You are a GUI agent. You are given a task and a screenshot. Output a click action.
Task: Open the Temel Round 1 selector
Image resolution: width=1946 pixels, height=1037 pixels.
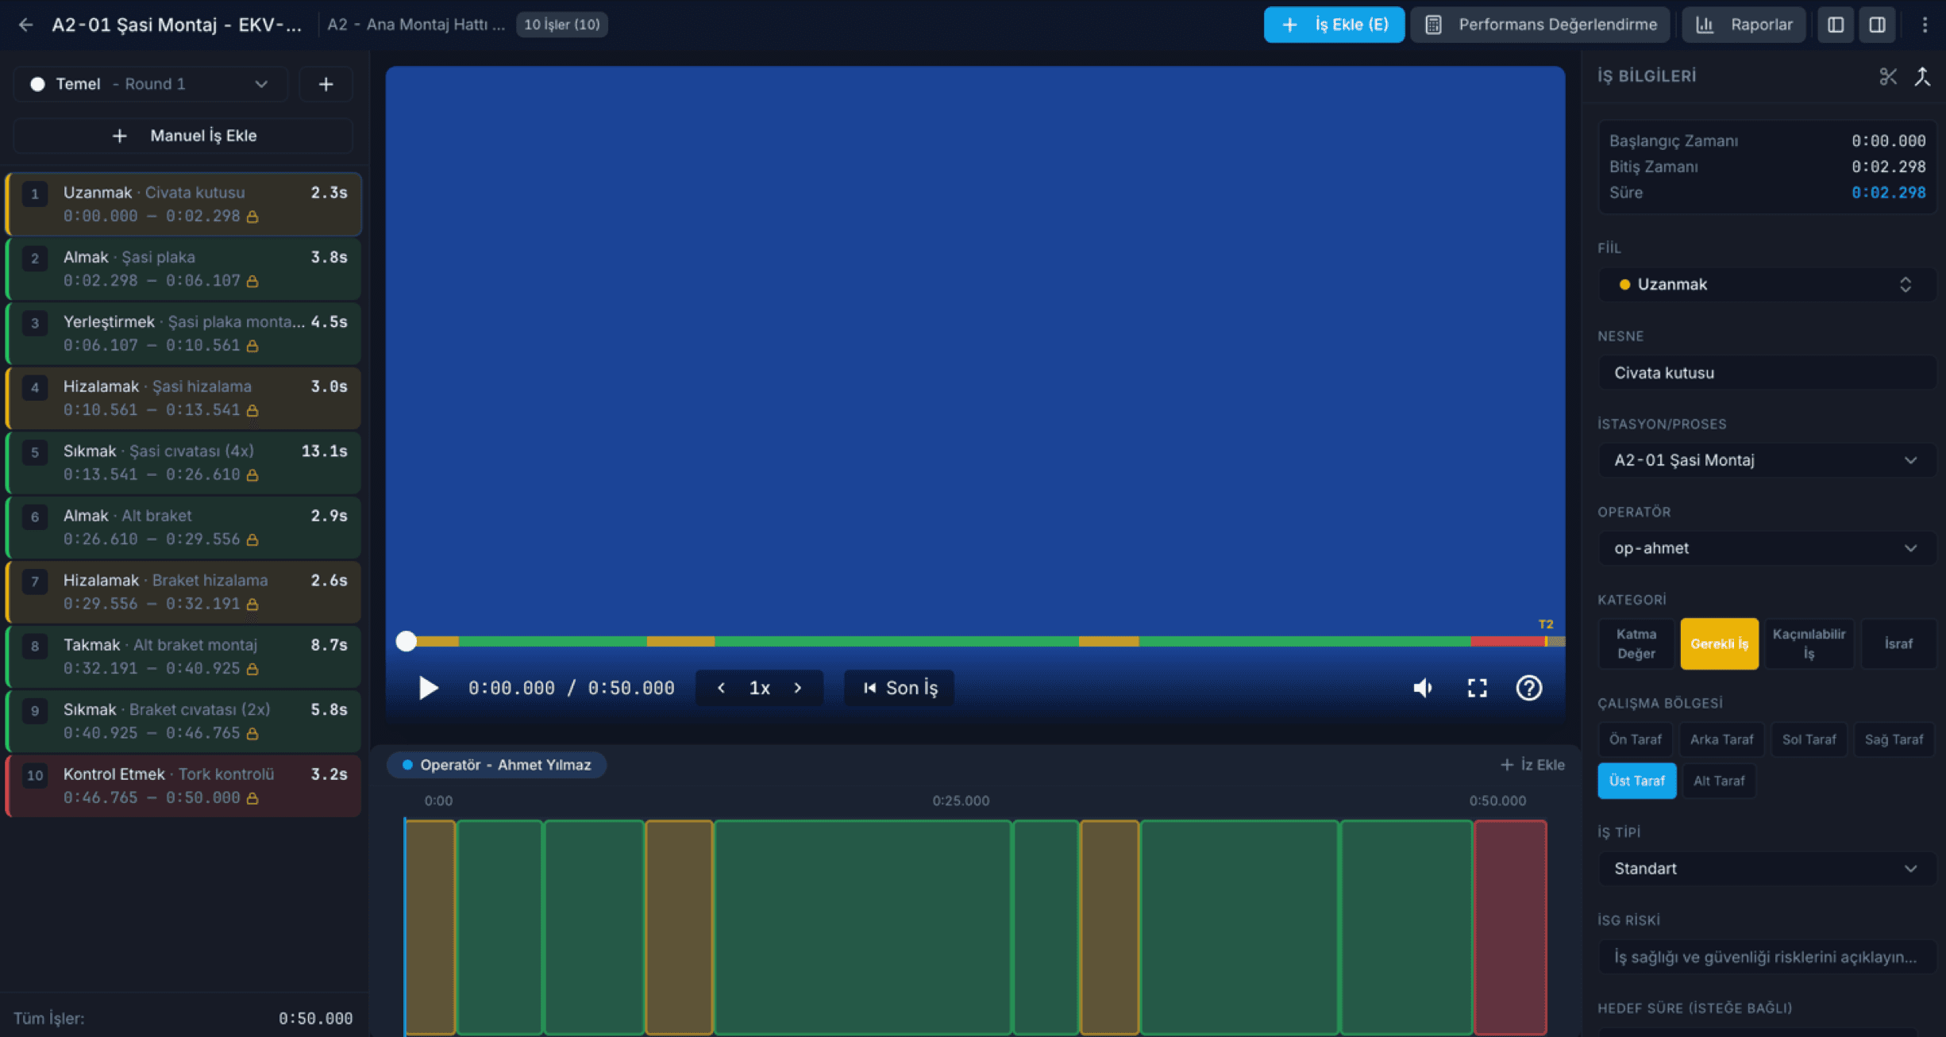151,84
